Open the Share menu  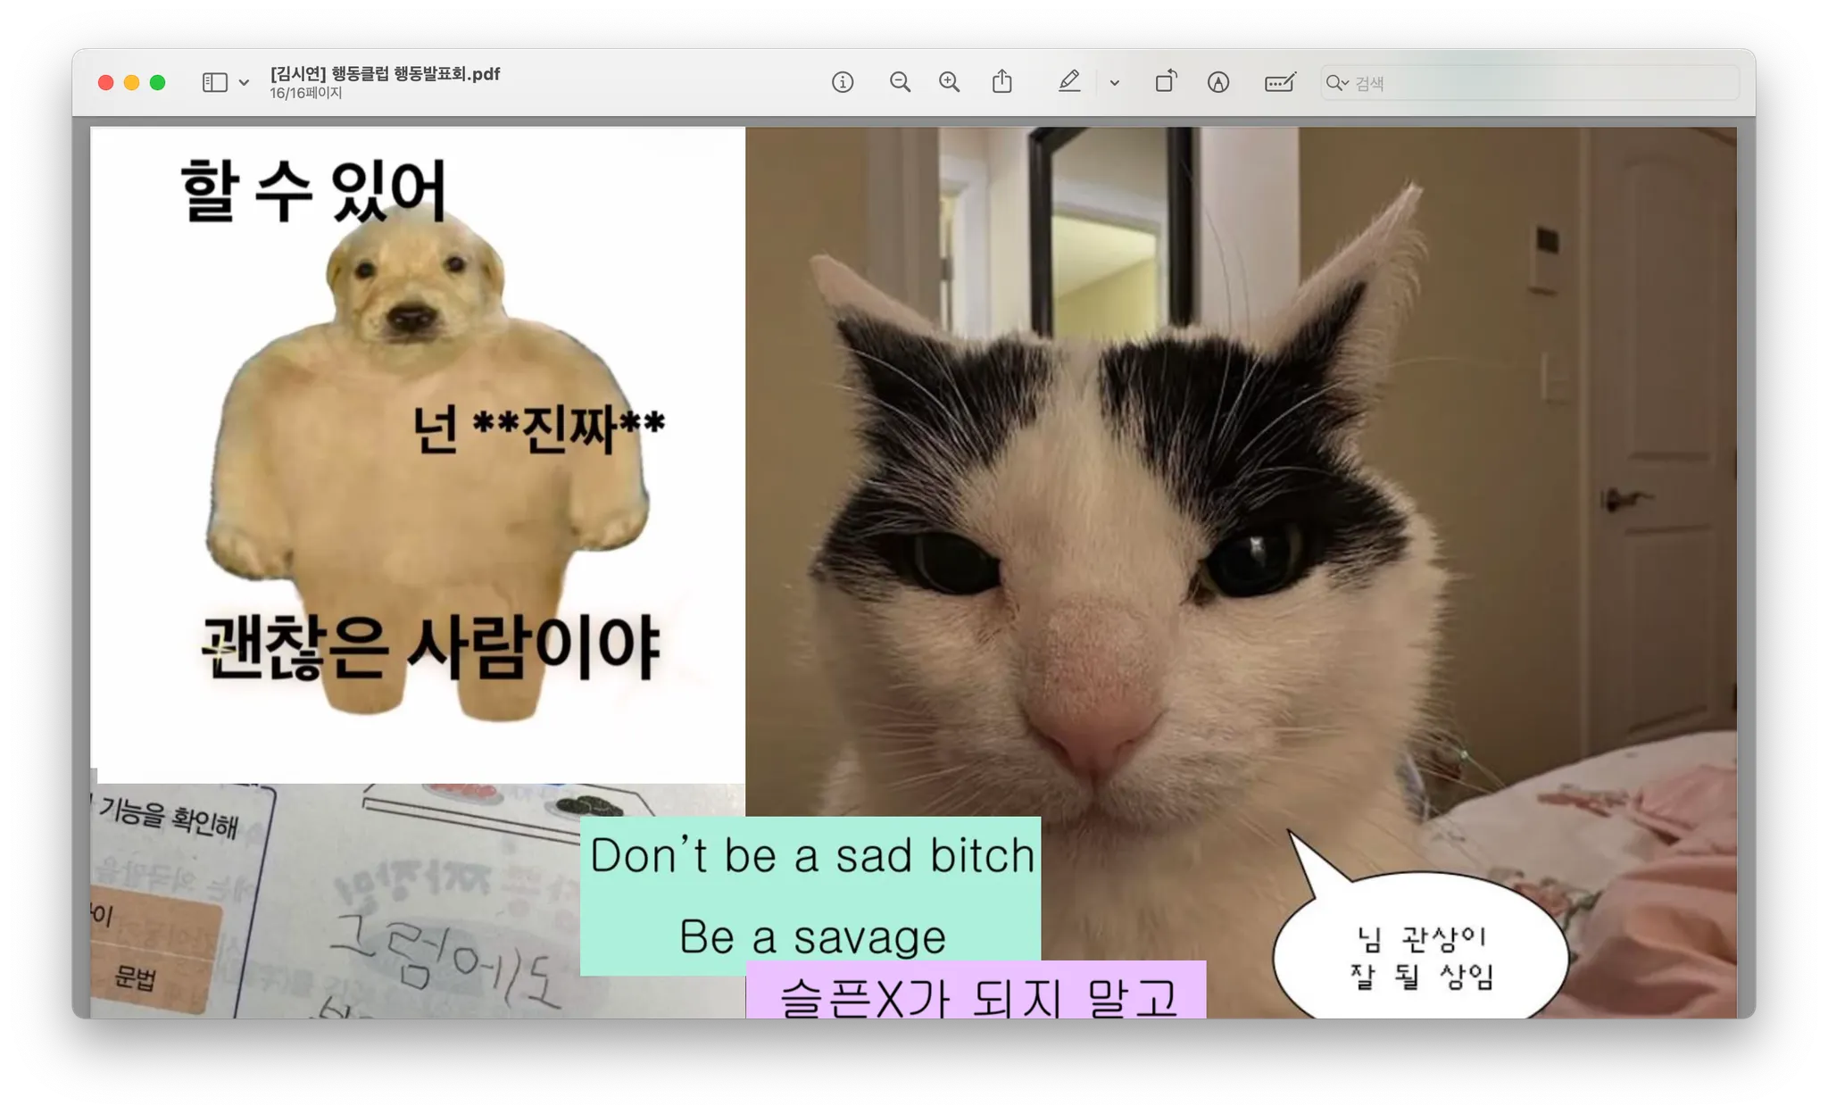[x=1001, y=82]
